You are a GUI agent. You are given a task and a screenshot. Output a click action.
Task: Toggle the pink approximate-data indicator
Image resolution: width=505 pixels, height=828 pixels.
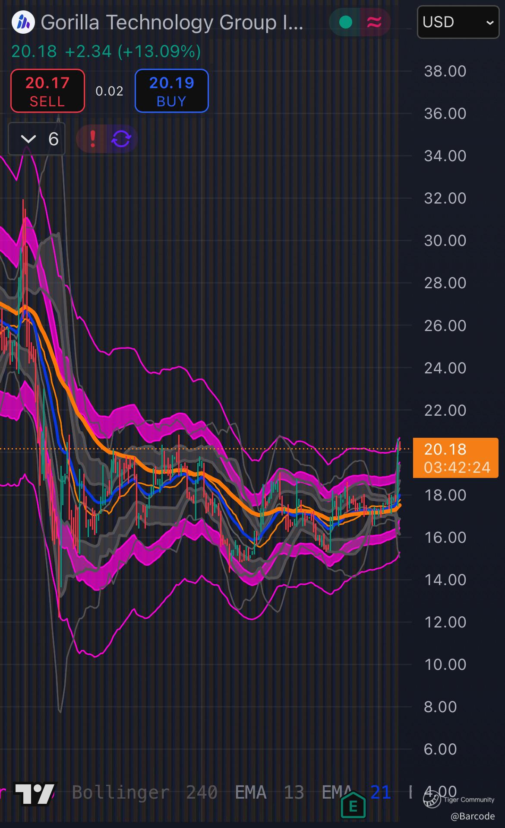(374, 22)
